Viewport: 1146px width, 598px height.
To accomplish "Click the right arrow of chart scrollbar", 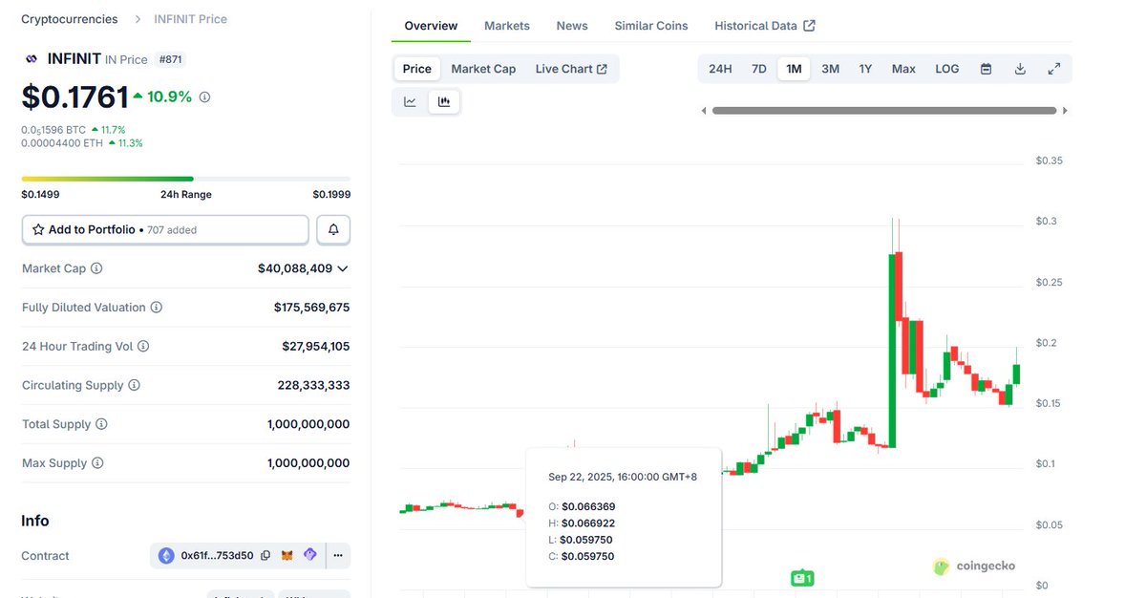I will tap(1065, 111).
